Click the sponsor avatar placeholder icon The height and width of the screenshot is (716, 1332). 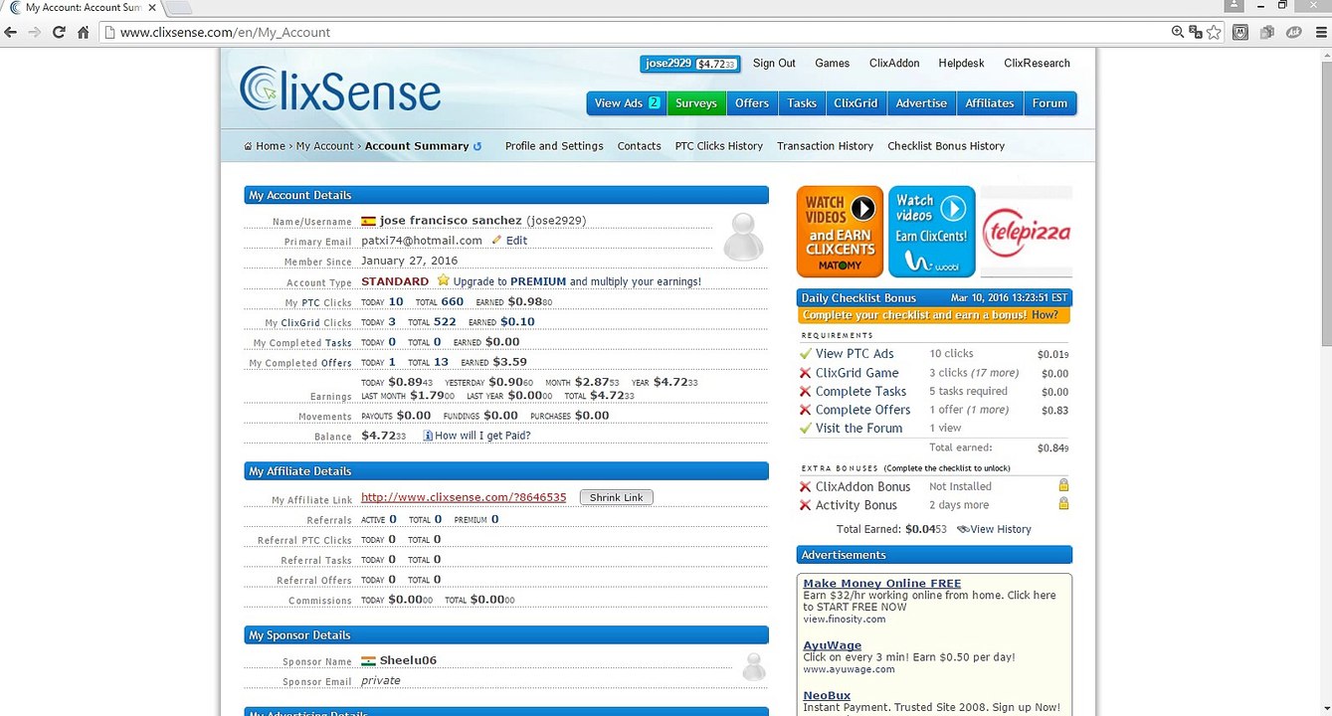point(755,666)
